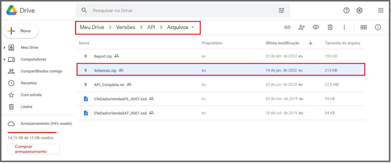Click the get link icon
Screen dimensions: 391x163
287,27
